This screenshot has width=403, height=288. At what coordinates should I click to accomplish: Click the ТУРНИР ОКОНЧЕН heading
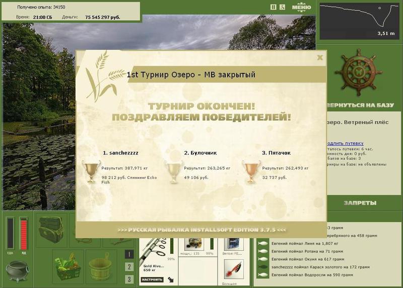201,106
